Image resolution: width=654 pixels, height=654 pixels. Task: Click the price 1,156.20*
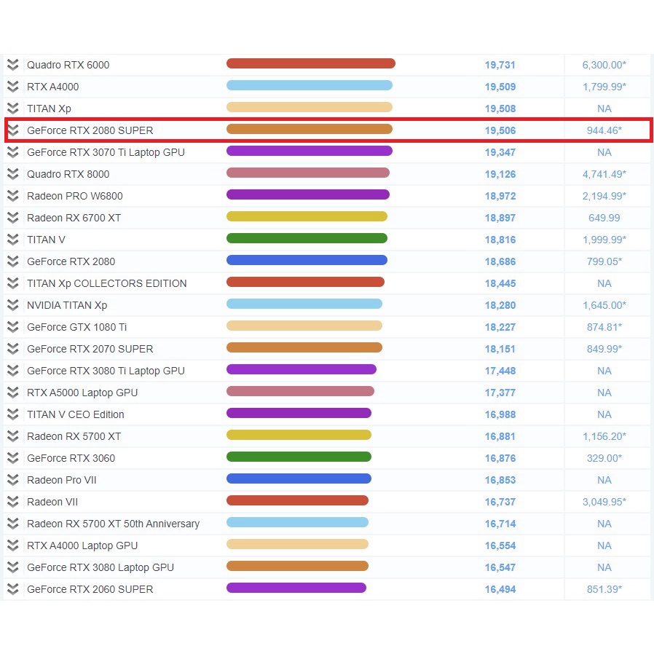click(x=604, y=436)
